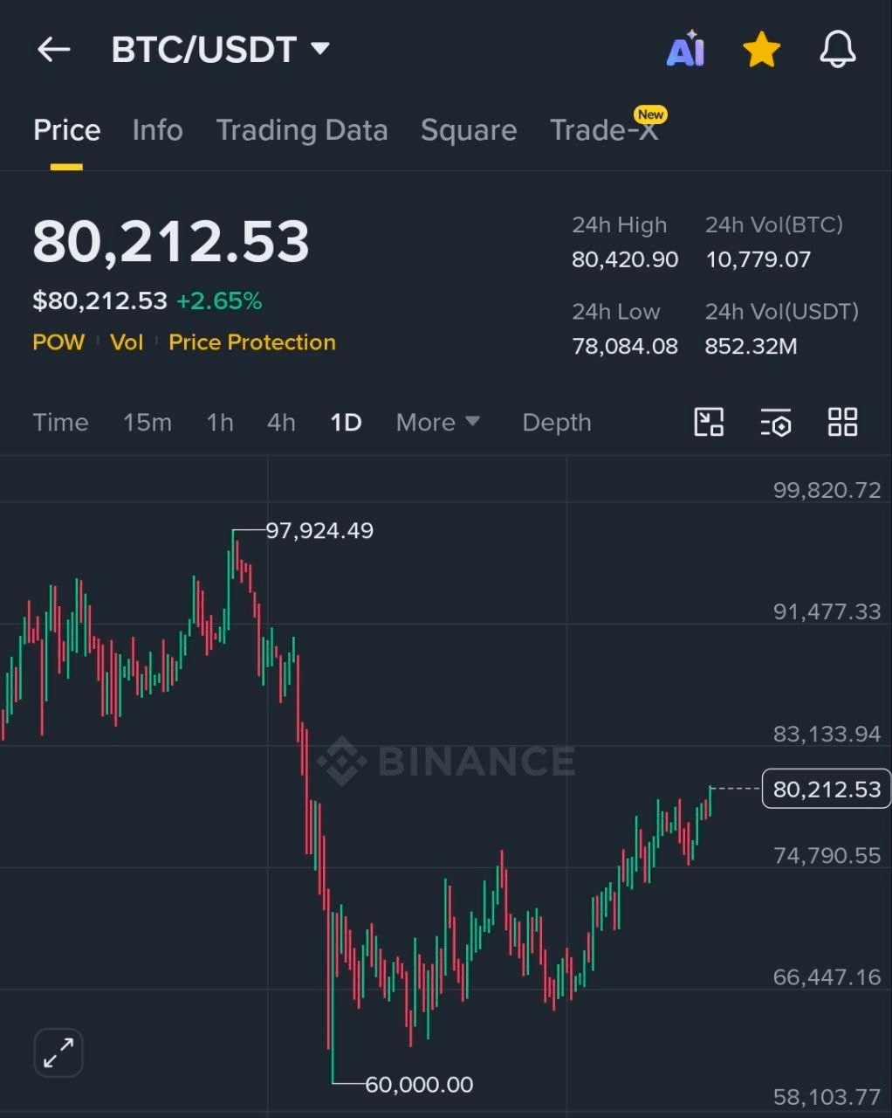
Task: Tap the 24h High value 80,420.90
Action: pyautogui.click(x=625, y=259)
